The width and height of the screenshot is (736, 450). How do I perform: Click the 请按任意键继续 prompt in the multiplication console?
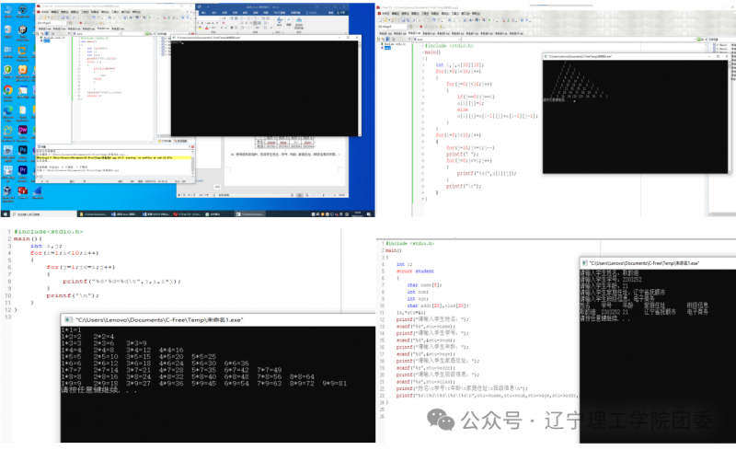[98, 390]
